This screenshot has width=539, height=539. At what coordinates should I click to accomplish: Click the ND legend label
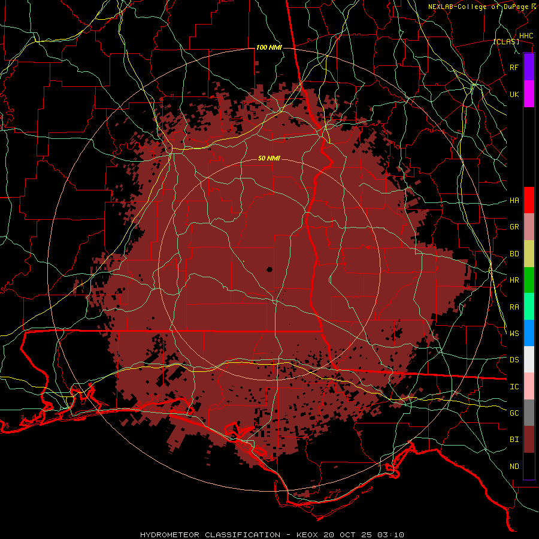tap(514, 467)
